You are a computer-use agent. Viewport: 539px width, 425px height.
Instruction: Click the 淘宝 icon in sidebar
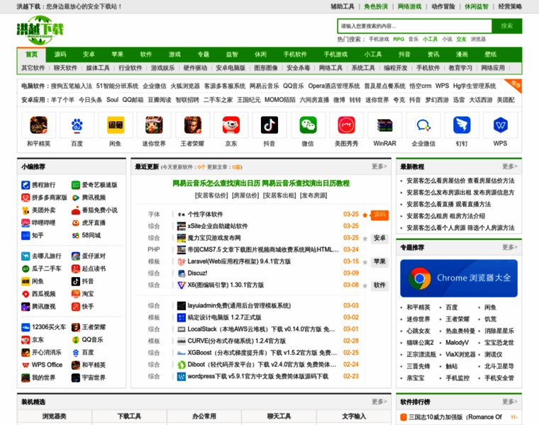pos(76,294)
